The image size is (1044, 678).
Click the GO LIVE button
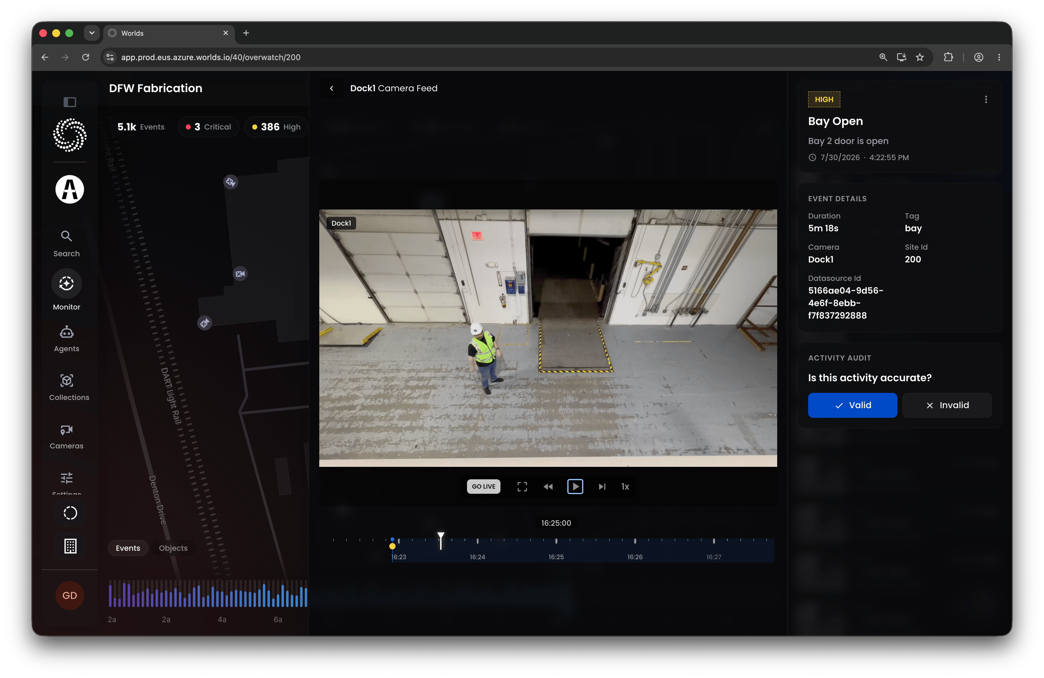(483, 486)
